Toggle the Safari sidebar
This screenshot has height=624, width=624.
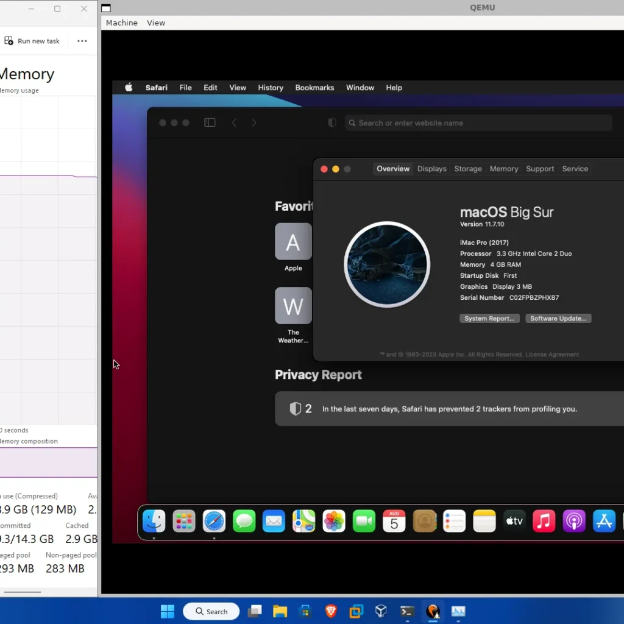[210, 122]
